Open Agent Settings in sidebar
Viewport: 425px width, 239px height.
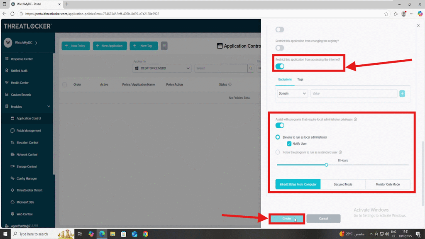20,226
